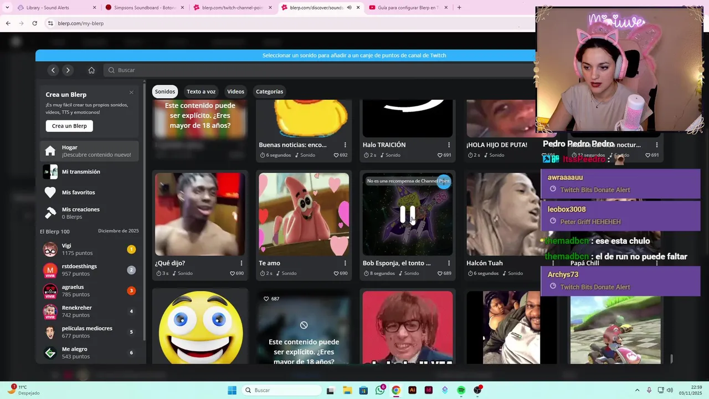Viewport: 709px width, 399px height.
Task: Switch to the Texto a voz tab
Action: tap(201, 91)
